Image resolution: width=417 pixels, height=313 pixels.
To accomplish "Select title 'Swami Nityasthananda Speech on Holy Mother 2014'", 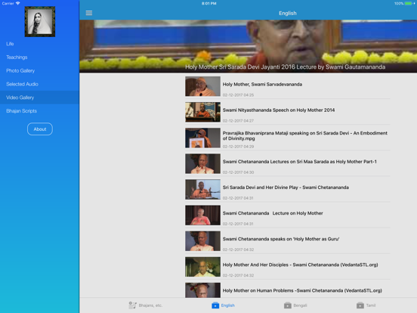I will [x=279, y=110].
